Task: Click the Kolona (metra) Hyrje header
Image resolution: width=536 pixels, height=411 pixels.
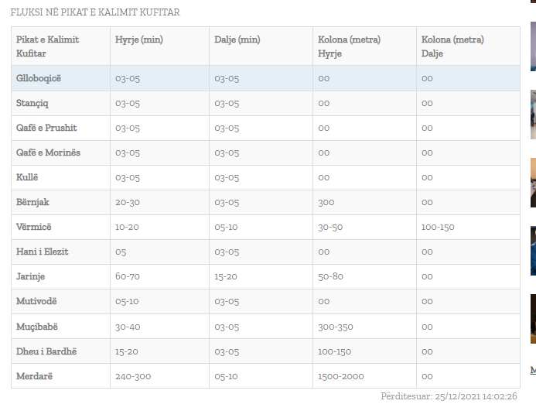Action: point(349,46)
